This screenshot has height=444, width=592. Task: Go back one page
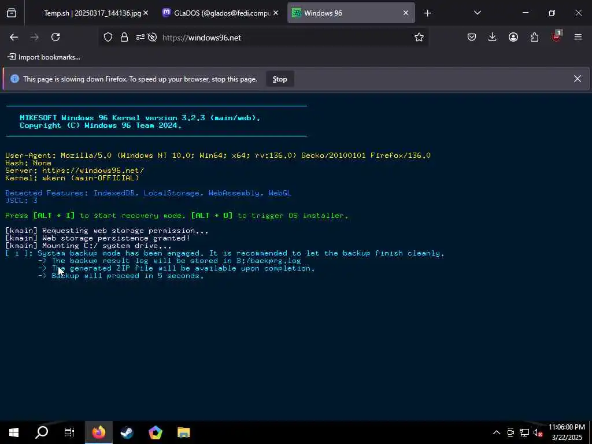pyautogui.click(x=14, y=37)
